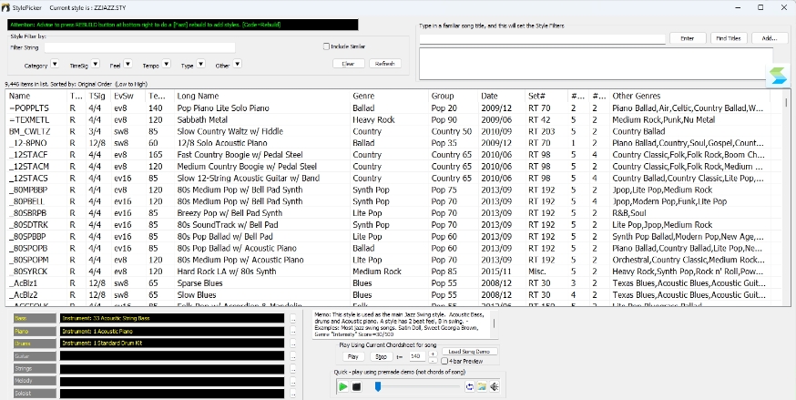796x400 pixels.
Task: Focus the familiar song title input field
Action: click(x=542, y=38)
